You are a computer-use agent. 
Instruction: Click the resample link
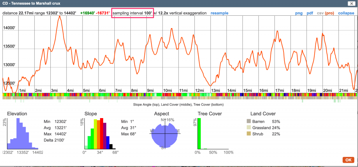click(219, 13)
